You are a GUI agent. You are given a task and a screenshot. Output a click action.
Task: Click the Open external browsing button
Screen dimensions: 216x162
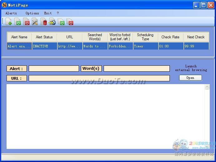click(190, 78)
